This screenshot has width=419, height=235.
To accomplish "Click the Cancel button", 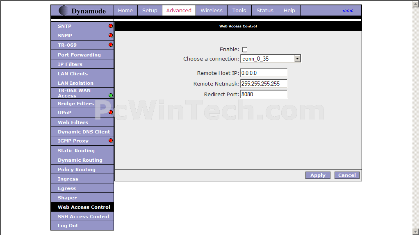I will [347, 175].
